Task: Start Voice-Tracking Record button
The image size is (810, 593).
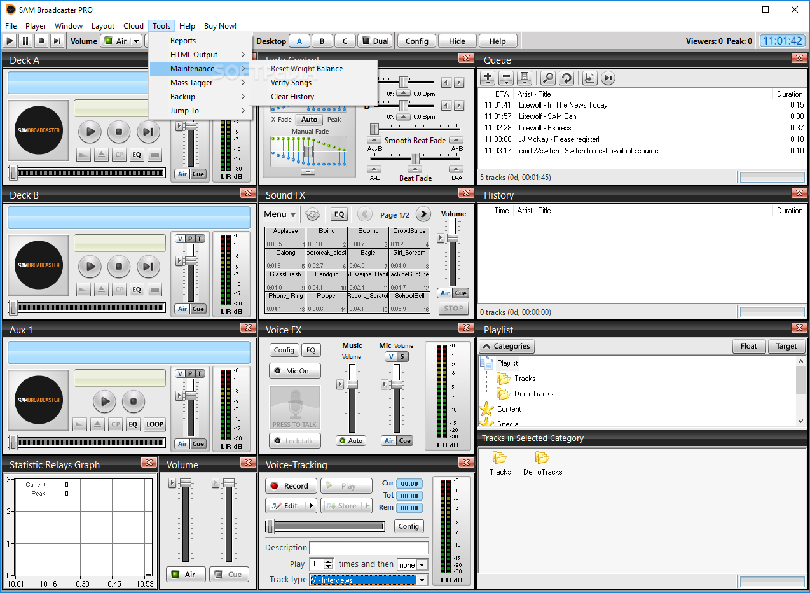Action: coord(291,485)
